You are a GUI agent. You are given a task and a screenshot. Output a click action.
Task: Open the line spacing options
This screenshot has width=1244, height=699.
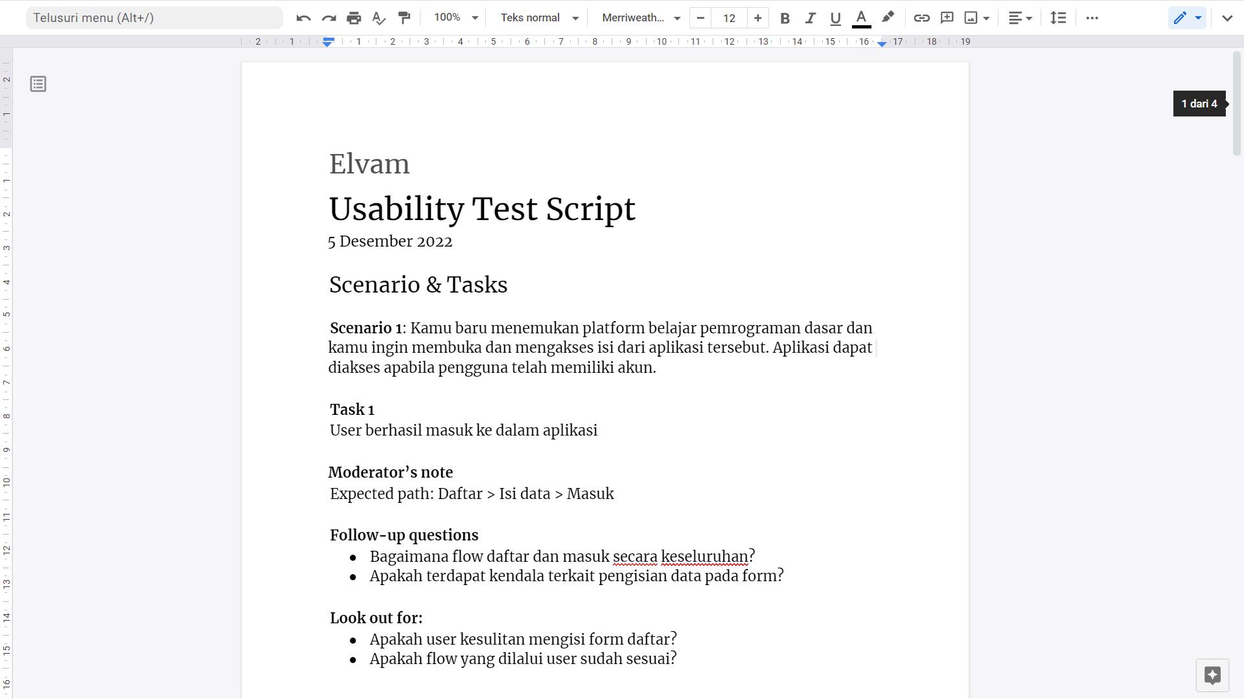point(1058,18)
